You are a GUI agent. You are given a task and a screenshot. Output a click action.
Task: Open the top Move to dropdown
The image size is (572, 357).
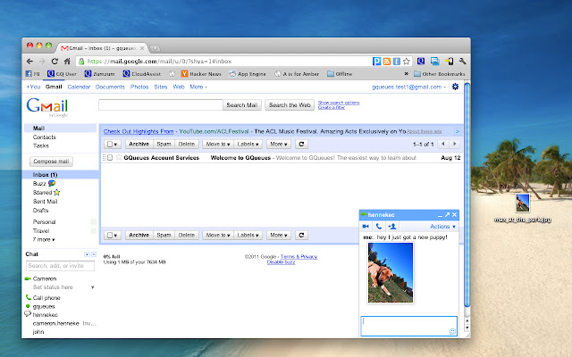pyautogui.click(x=217, y=144)
